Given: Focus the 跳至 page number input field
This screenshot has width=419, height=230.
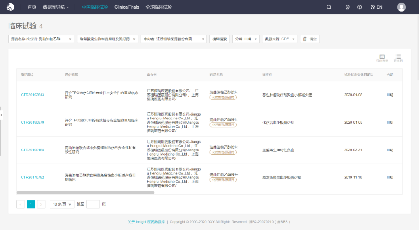Looking at the screenshot, I should [93, 204].
